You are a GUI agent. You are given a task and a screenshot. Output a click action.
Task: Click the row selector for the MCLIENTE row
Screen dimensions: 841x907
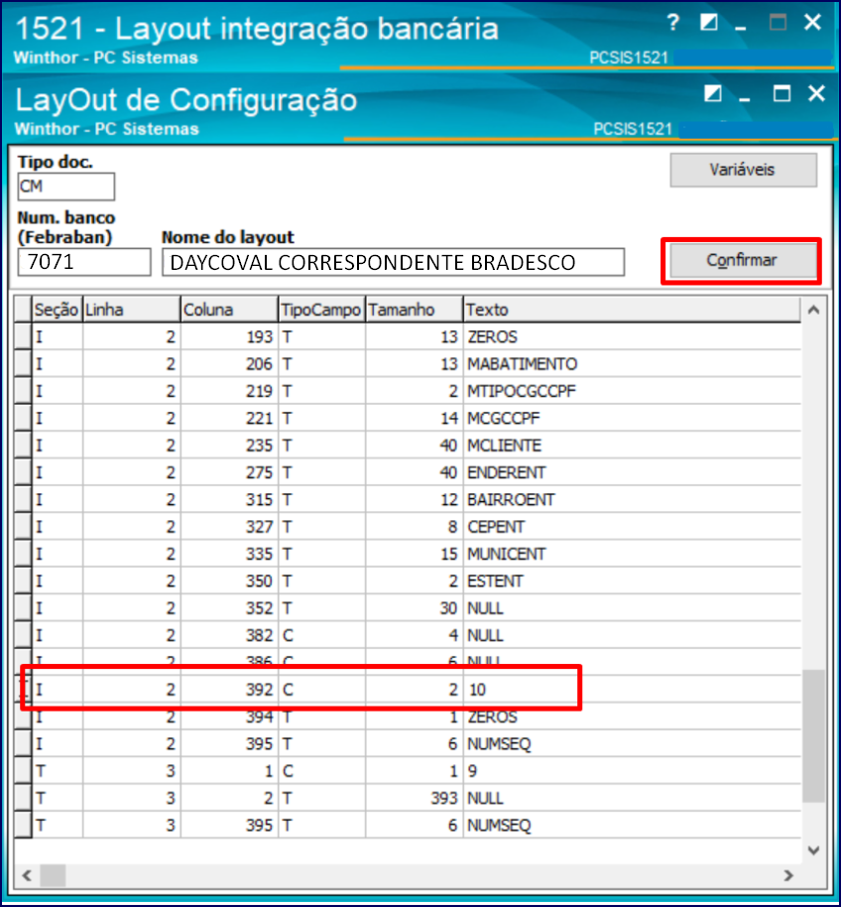23,446
